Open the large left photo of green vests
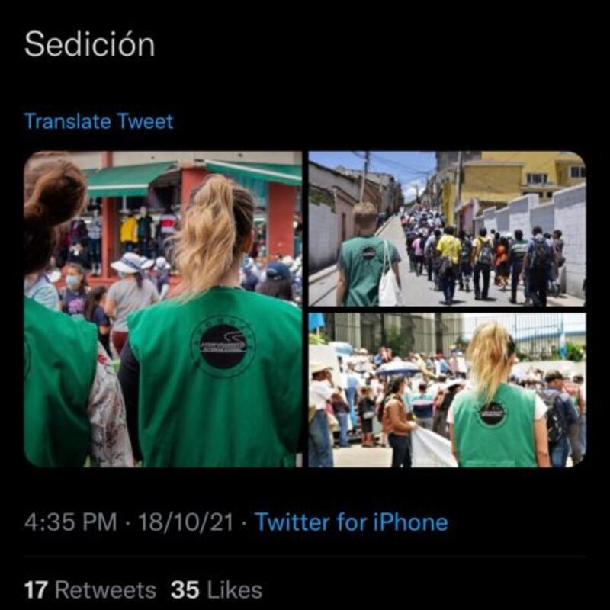610x610 pixels. point(163,309)
